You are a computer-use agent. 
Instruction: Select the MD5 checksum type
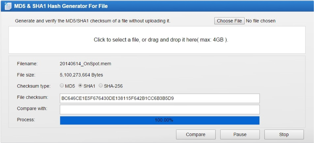click(x=62, y=86)
